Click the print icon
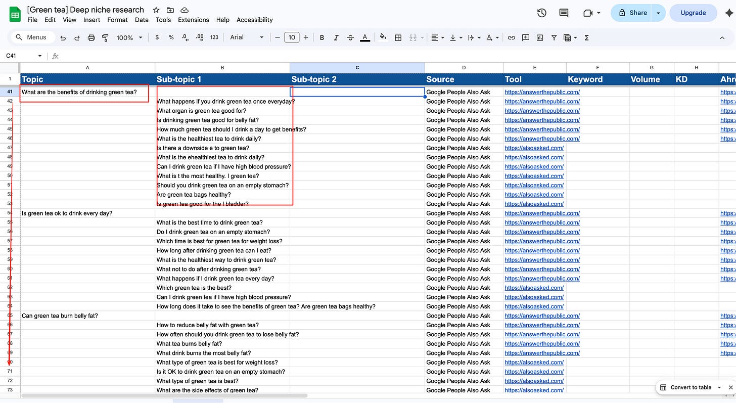Image resolution: width=736 pixels, height=403 pixels. pyautogui.click(x=91, y=37)
